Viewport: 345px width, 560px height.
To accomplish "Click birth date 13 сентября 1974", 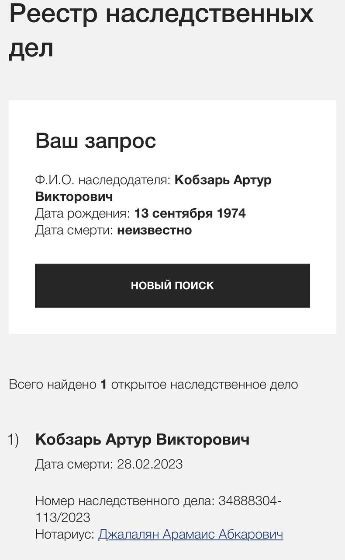I will (190, 213).
